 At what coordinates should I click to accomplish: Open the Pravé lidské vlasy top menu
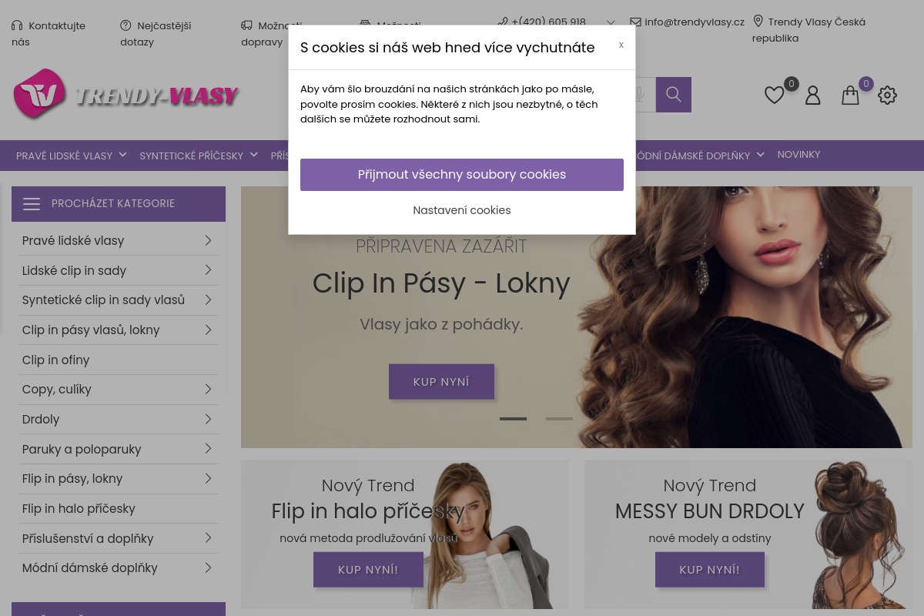pyautogui.click(x=71, y=156)
